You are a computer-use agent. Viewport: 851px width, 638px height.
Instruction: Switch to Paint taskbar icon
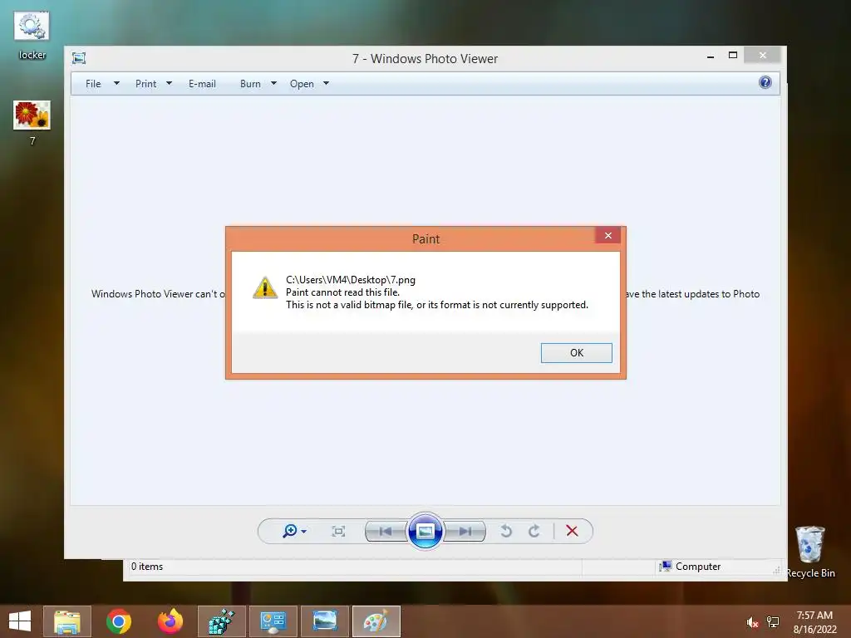click(x=376, y=621)
